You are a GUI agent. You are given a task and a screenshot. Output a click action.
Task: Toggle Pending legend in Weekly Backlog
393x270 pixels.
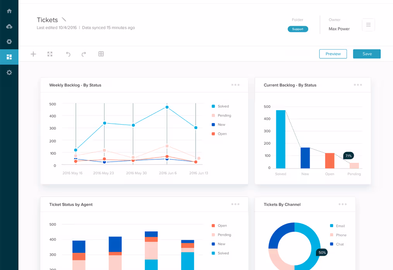coord(221,115)
